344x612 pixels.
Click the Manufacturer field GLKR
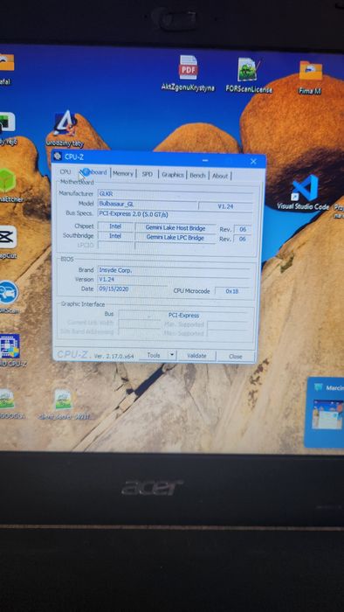175,194
